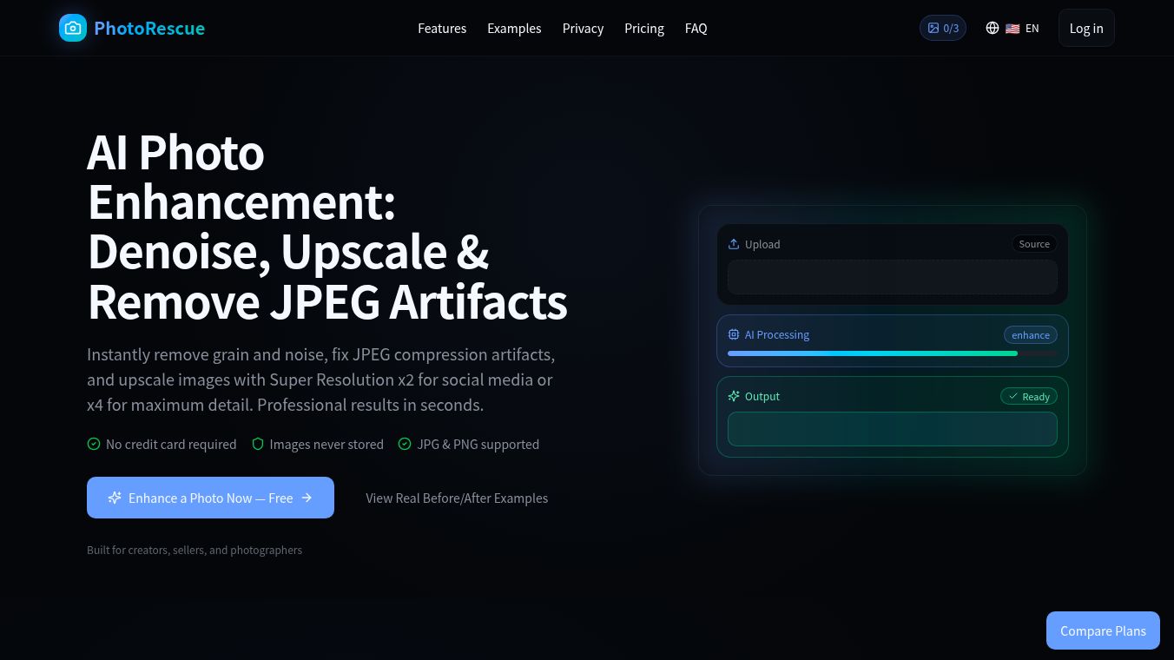Click the "No credit card required" text
1174x660 pixels.
coord(171,444)
